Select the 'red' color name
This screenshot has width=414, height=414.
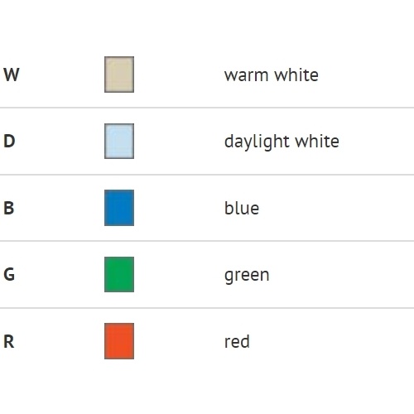click(x=237, y=342)
